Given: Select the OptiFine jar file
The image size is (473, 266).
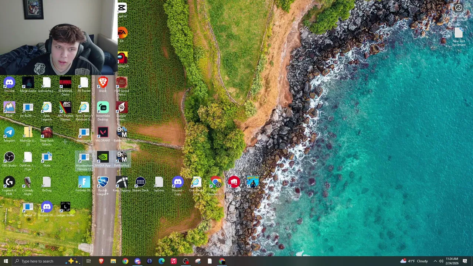Looking at the screenshot, I should click(28, 161).
